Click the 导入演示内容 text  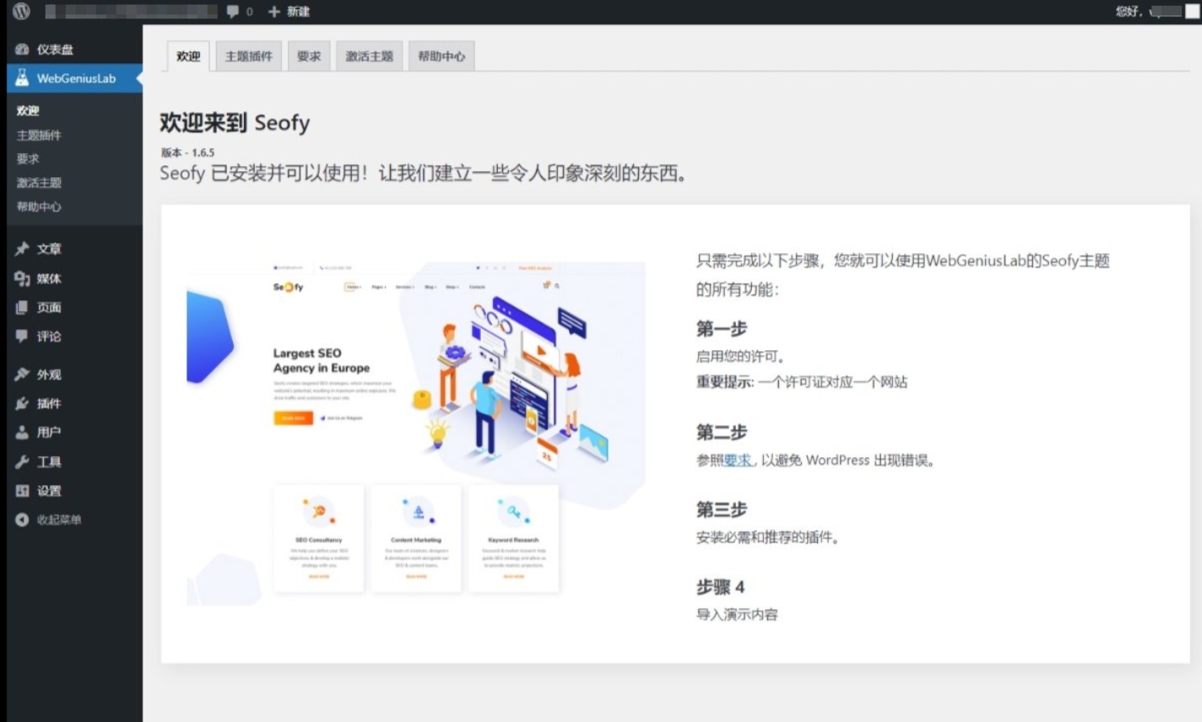click(737, 615)
